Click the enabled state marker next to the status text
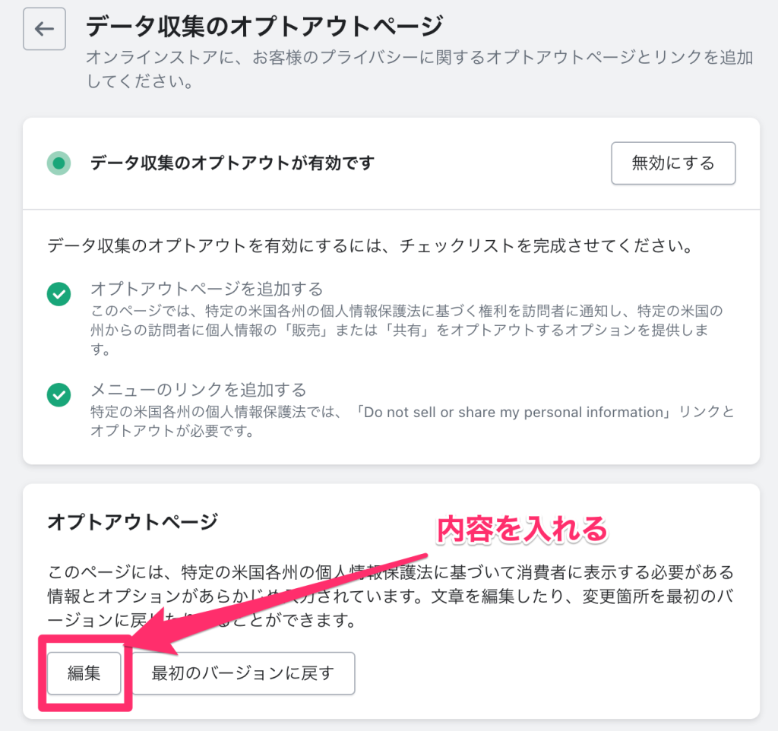 pyautogui.click(x=59, y=163)
